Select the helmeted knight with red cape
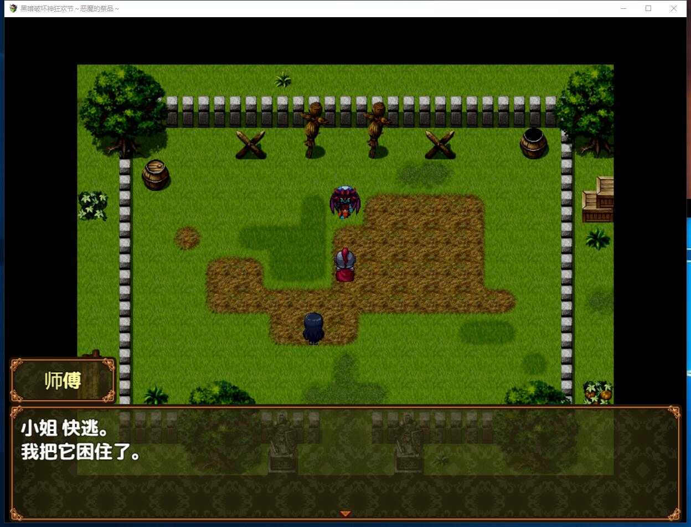 [344, 265]
